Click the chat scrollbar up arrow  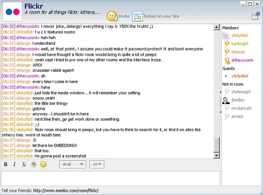[217, 27]
